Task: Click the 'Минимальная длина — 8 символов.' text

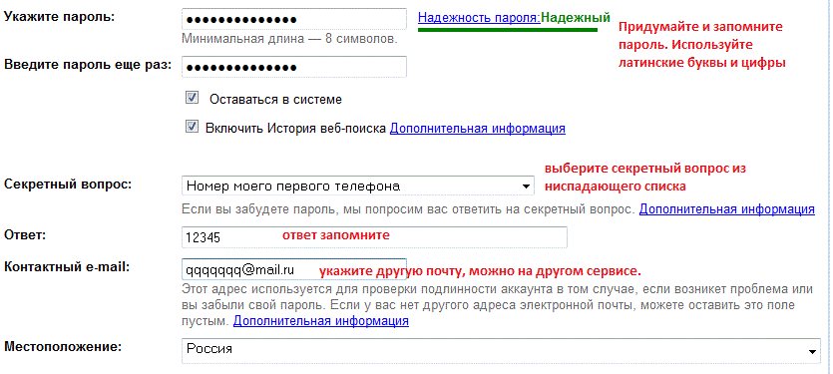Action: tap(289, 39)
